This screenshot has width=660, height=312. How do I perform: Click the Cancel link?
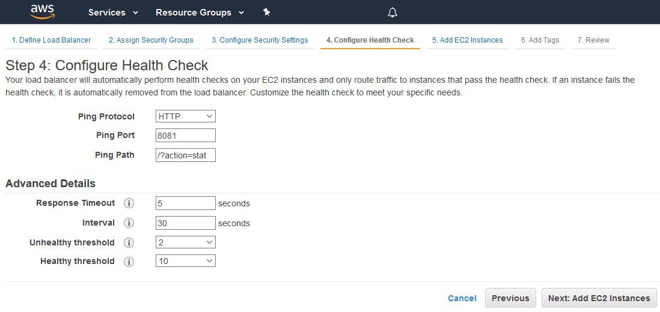click(462, 298)
